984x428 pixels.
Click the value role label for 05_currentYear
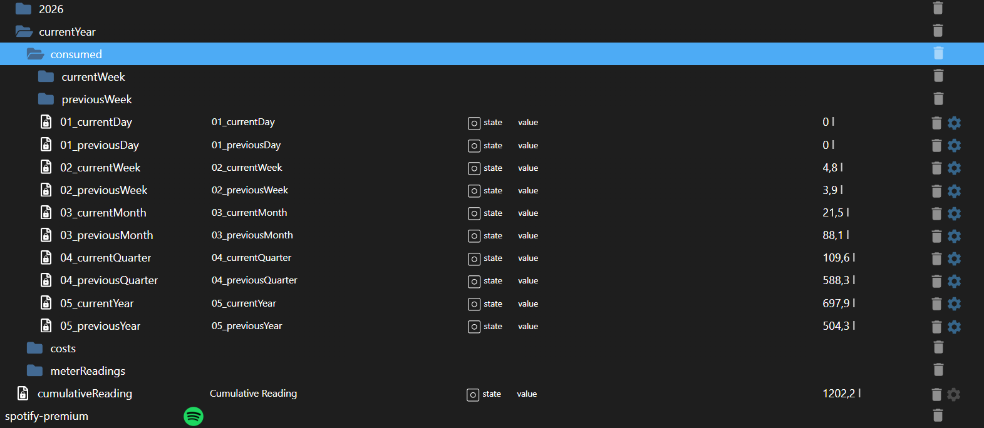[528, 303]
